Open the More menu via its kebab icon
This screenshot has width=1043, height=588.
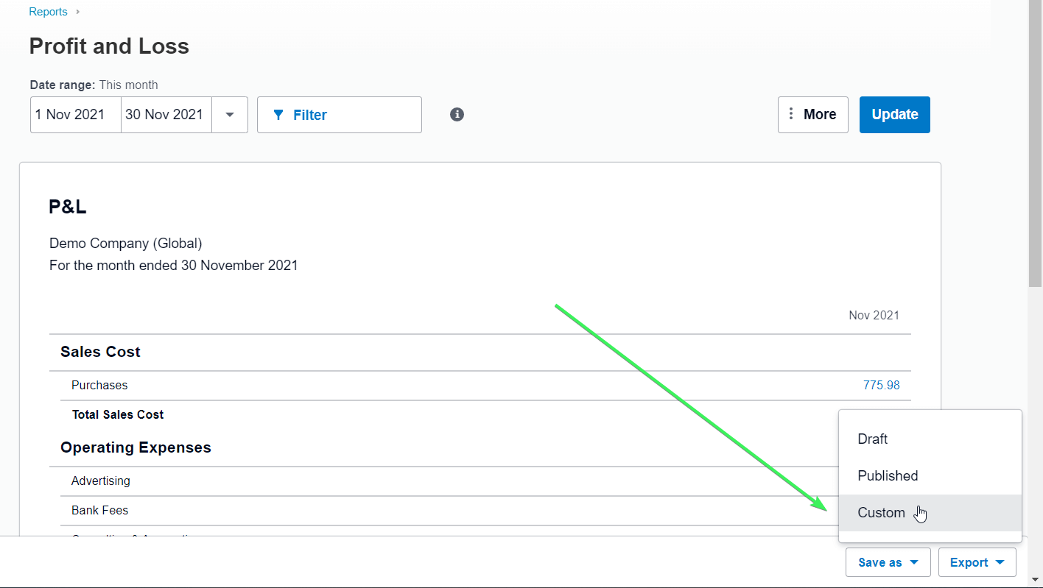791,114
